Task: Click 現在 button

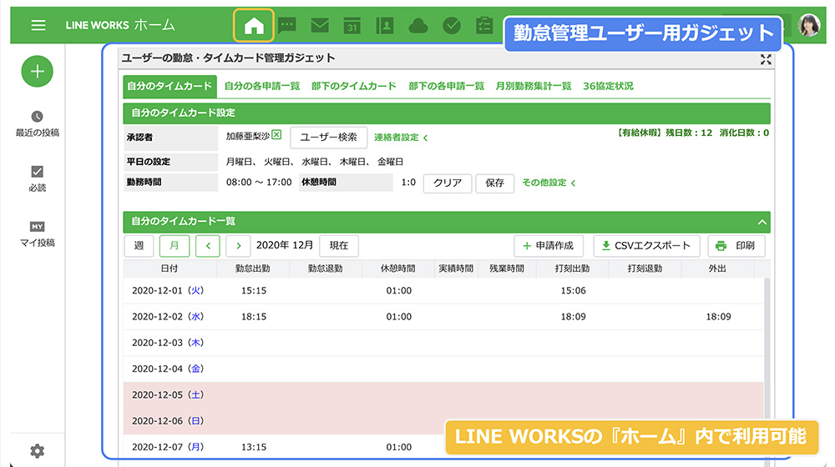Action: [x=339, y=246]
